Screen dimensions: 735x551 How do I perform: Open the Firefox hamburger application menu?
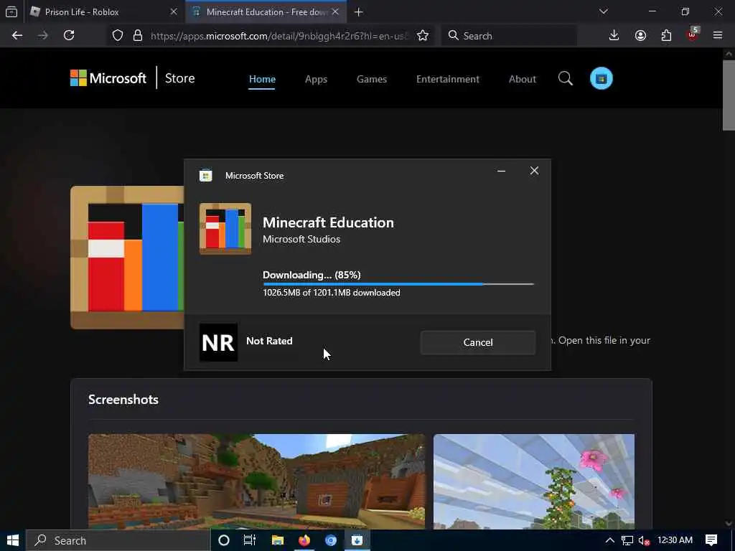point(718,36)
